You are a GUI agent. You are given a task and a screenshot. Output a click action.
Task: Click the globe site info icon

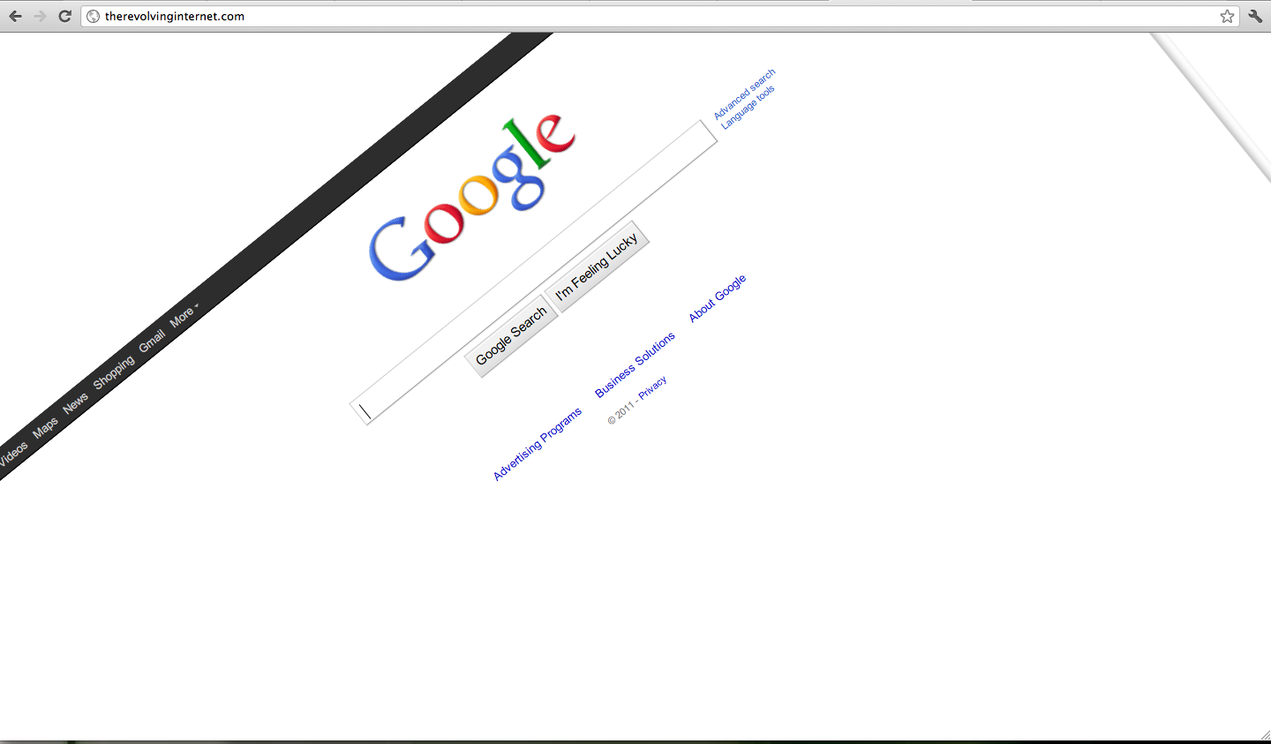coord(93,16)
